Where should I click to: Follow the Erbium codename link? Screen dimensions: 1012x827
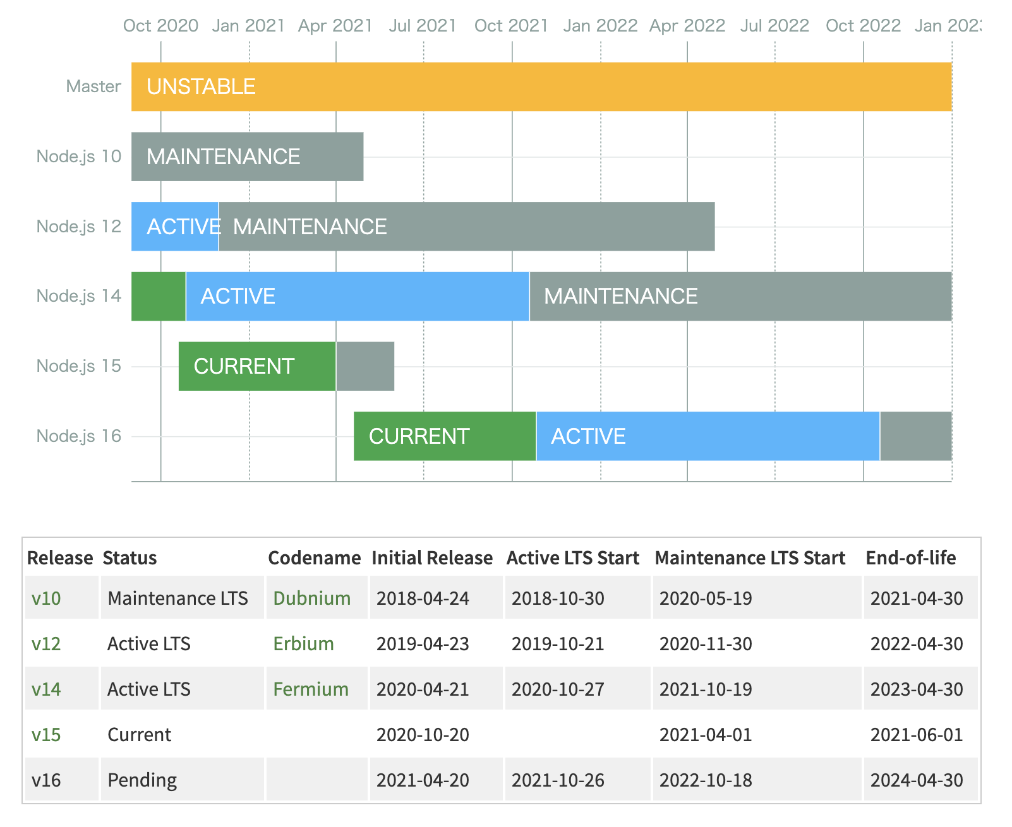point(303,643)
